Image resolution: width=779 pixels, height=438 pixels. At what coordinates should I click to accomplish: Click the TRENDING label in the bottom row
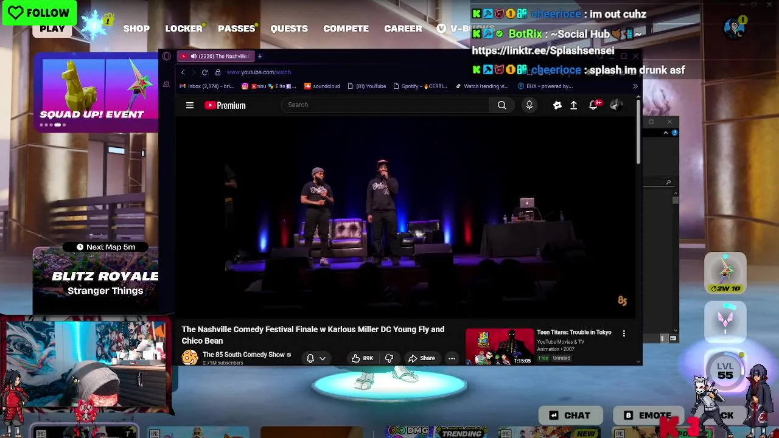(463, 433)
